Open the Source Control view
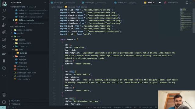The image size is (195, 109). (4, 18)
